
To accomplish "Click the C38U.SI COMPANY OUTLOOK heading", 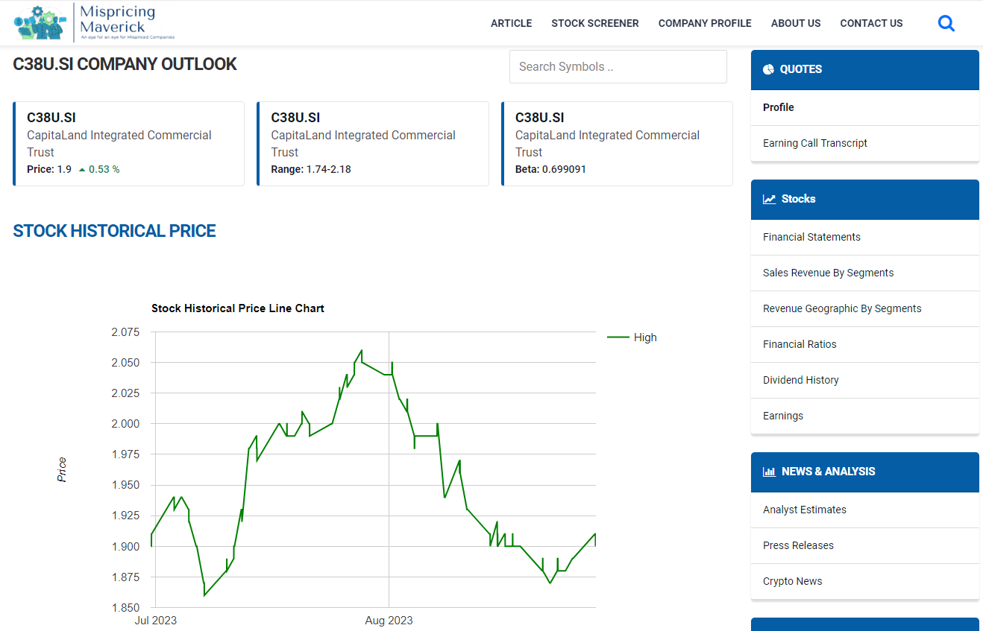I will pos(125,64).
